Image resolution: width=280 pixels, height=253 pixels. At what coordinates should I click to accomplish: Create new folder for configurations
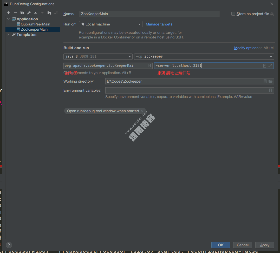(49, 13)
